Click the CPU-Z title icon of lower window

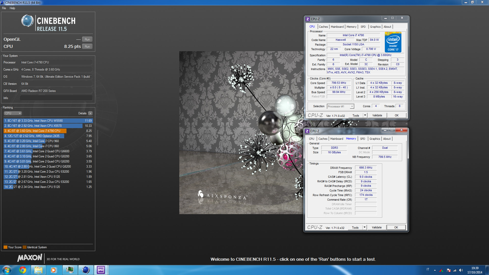tap(307, 131)
